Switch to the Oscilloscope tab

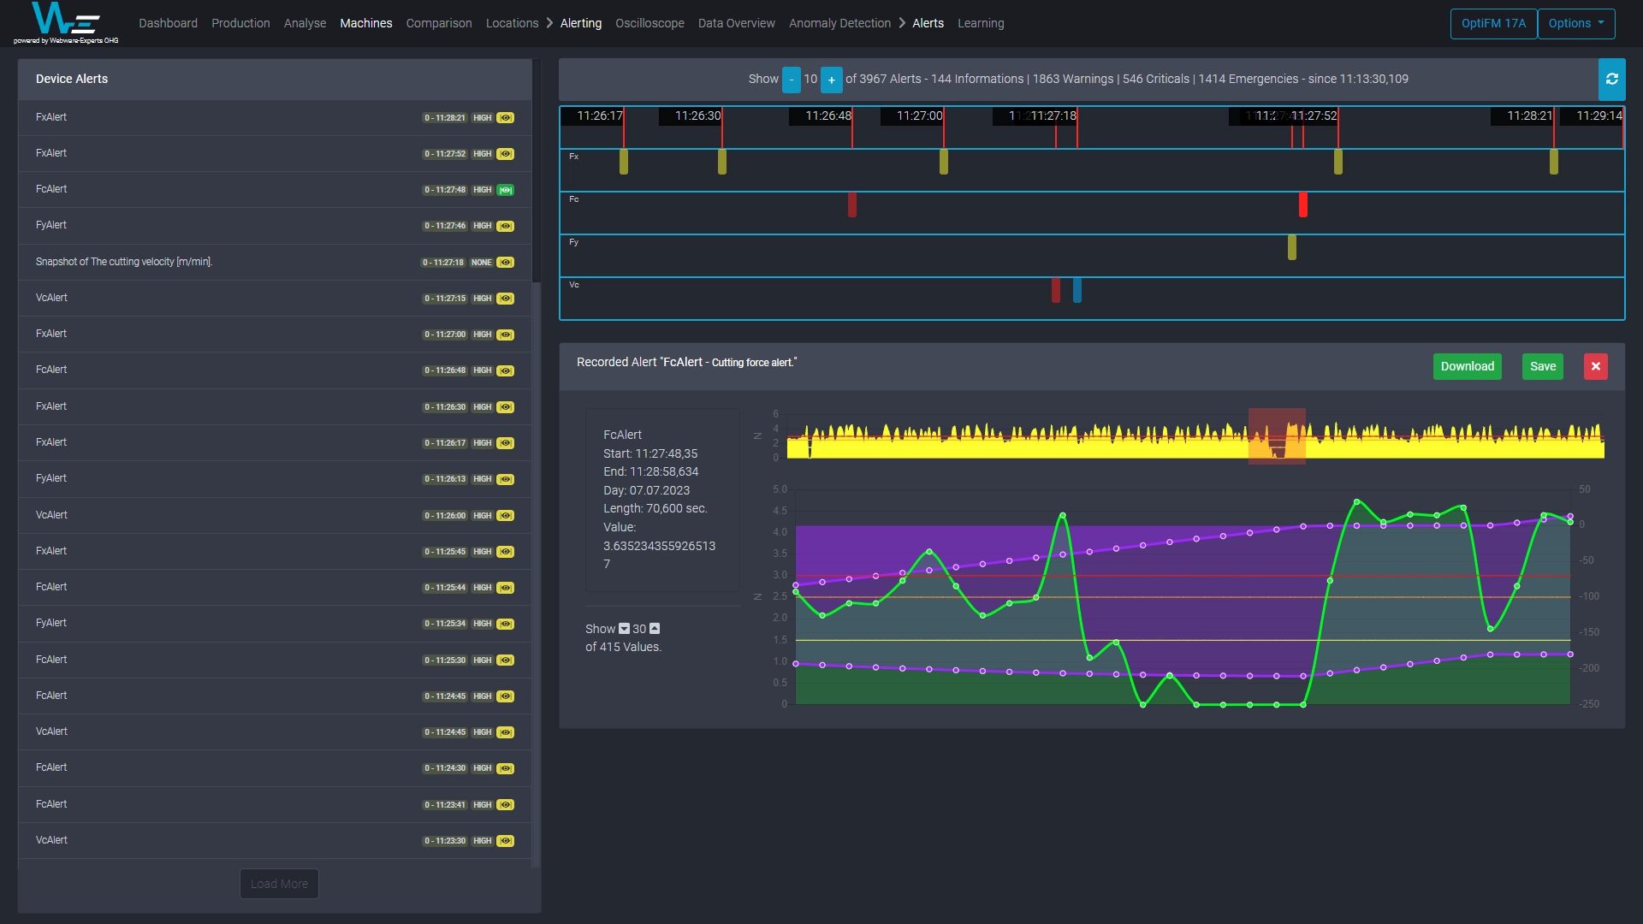(x=649, y=23)
